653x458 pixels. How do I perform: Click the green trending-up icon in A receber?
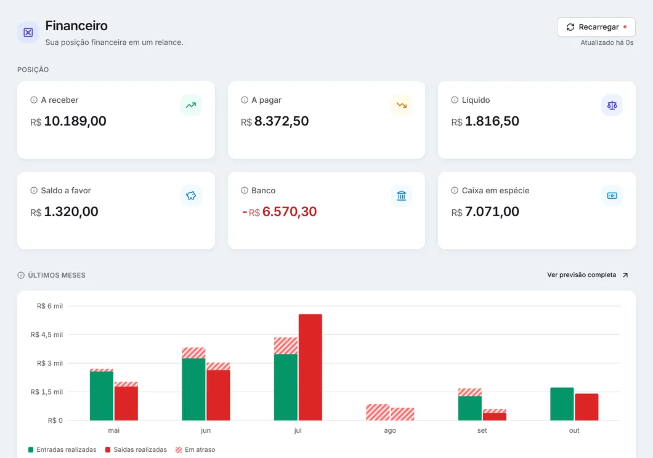(191, 105)
